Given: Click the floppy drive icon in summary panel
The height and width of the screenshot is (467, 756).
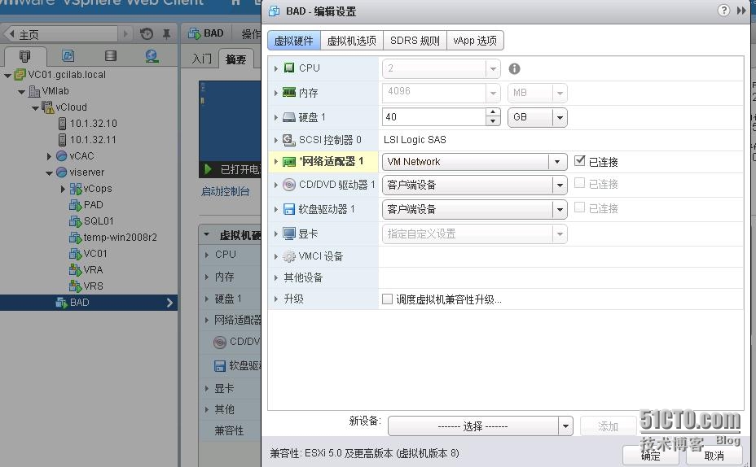Looking at the screenshot, I should (220, 366).
